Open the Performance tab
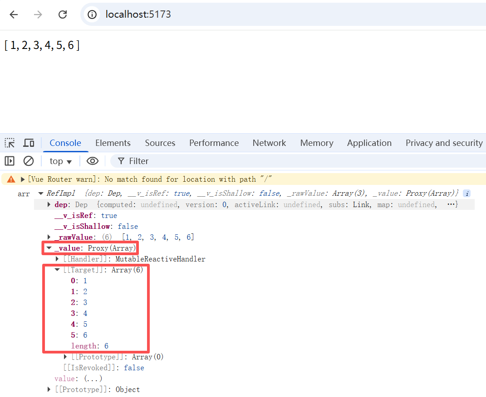Image resolution: width=486 pixels, height=397 pixels. point(214,143)
